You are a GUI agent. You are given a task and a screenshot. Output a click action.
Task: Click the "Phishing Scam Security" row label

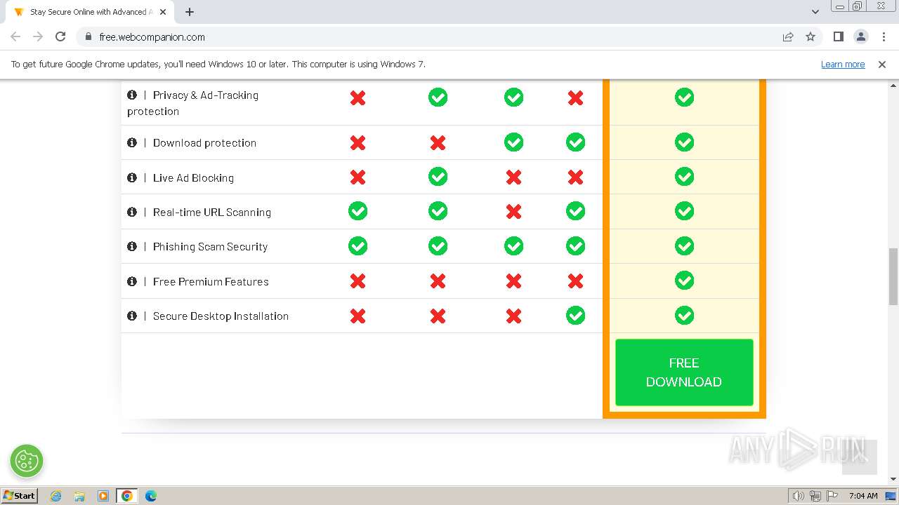210,246
